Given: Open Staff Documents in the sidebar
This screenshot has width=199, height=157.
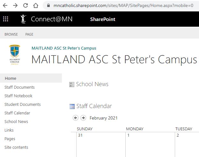Looking at the screenshot, I should pos(19,87).
